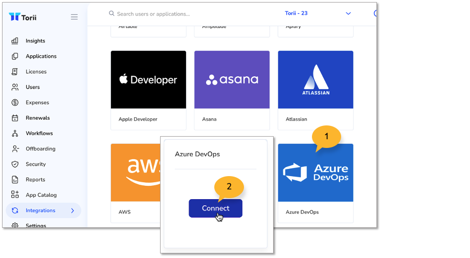Click the AWS card label

[x=124, y=212]
